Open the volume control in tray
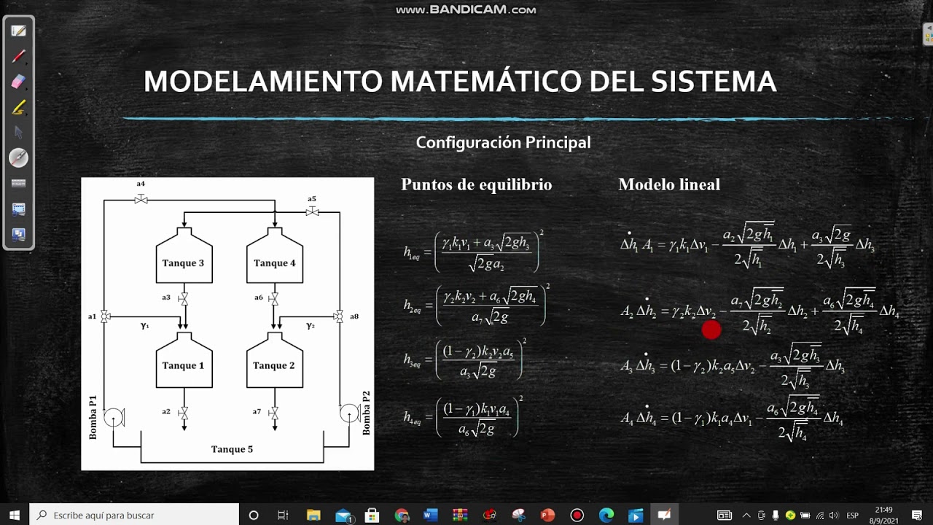 point(833,516)
